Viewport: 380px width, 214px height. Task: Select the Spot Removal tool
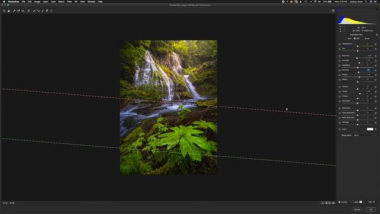pyautogui.click(x=34, y=11)
